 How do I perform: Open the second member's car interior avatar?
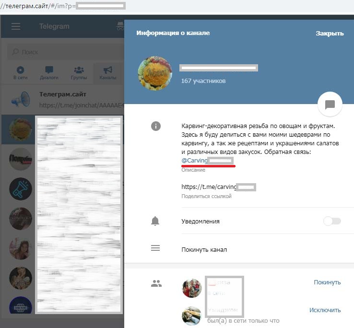[192, 316]
